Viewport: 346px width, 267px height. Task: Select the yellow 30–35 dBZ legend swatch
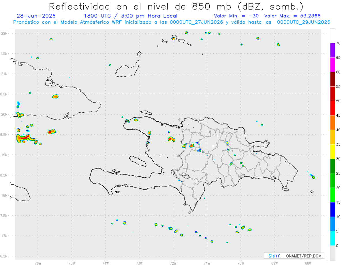332,152
